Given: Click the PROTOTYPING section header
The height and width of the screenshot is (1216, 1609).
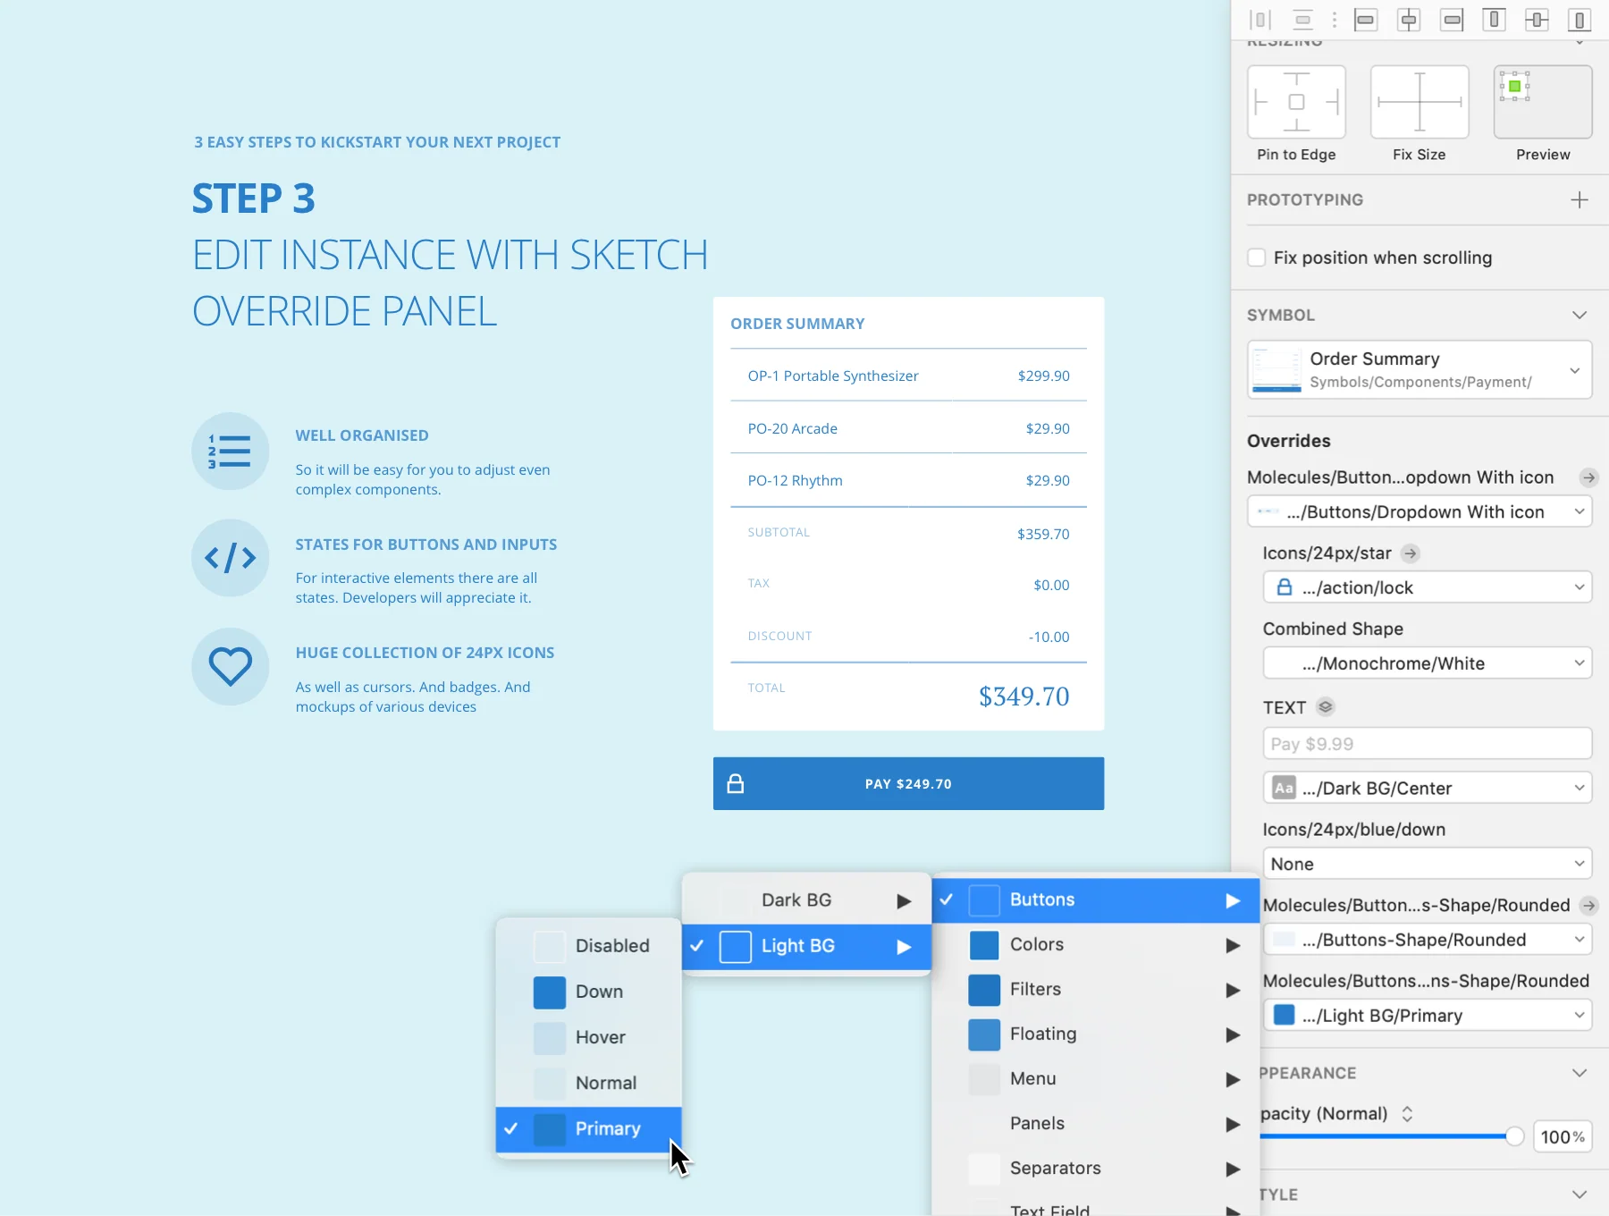Looking at the screenshot, I should coord(1305,199).
